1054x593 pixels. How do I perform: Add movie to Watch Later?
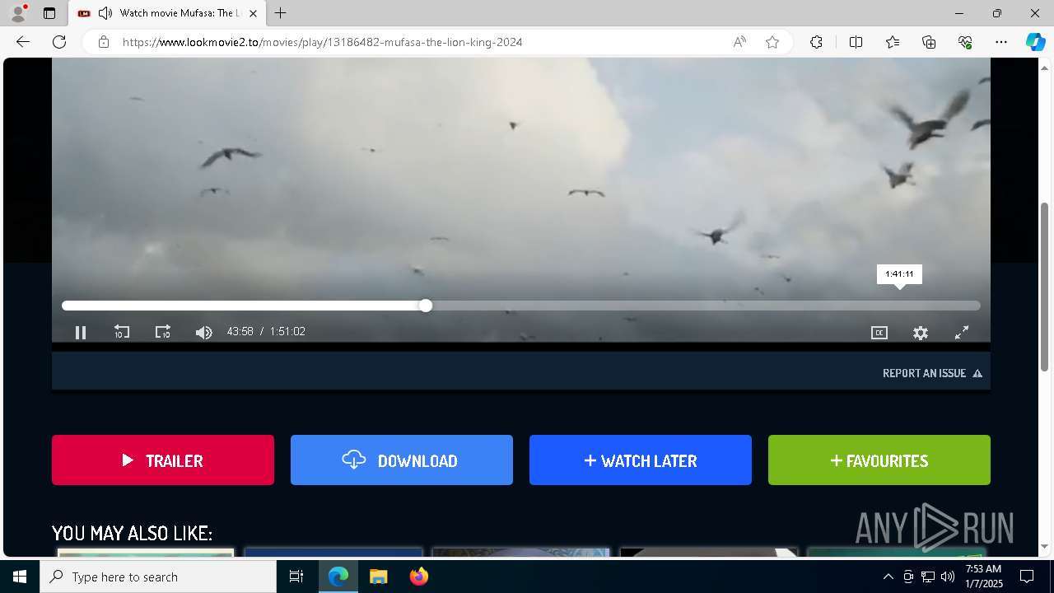tap(641, 460)
